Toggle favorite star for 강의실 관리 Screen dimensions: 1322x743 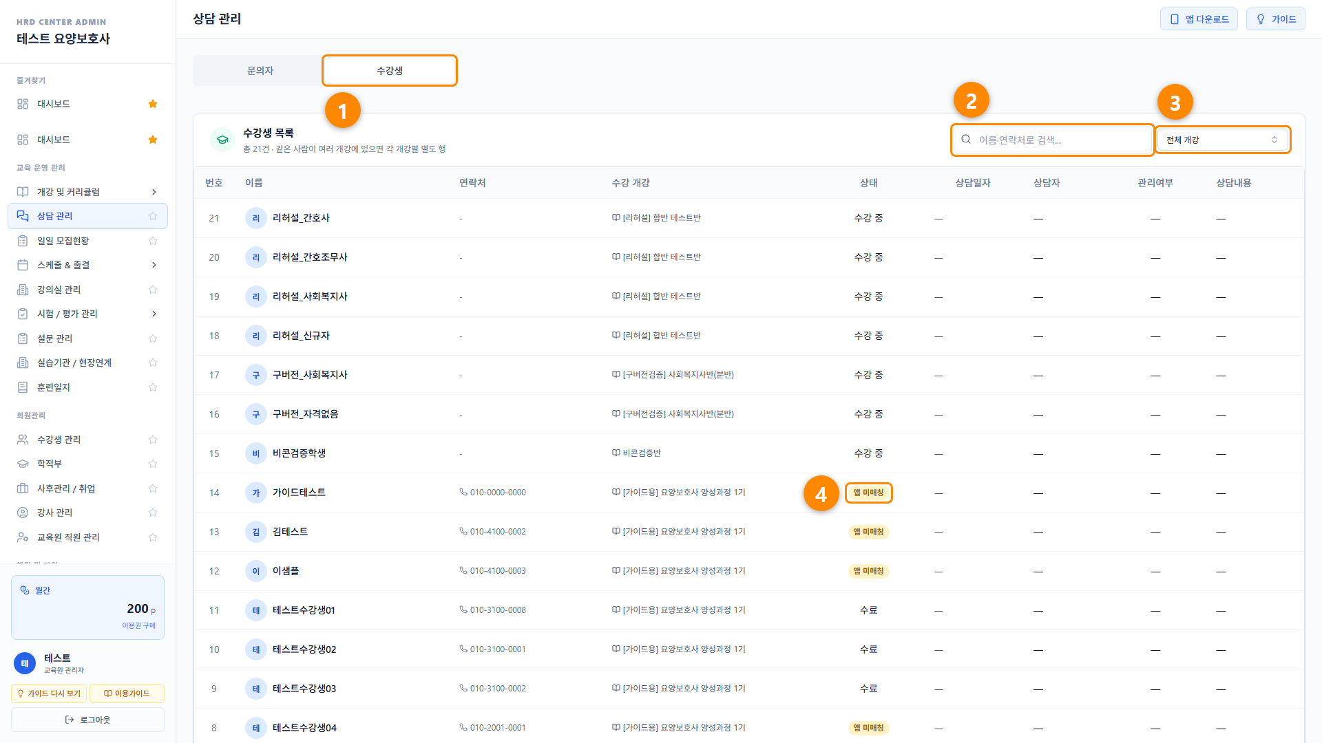153,290
